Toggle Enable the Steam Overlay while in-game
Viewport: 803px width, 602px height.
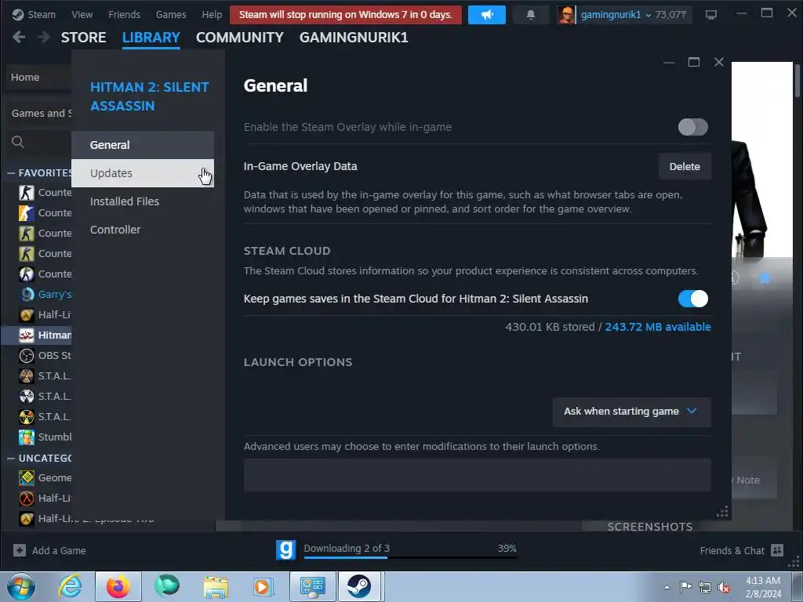coord(693,127)
